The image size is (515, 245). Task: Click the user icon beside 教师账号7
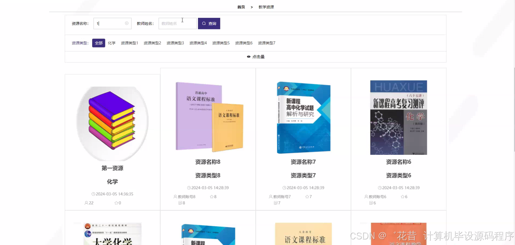(x=271, y=197)
